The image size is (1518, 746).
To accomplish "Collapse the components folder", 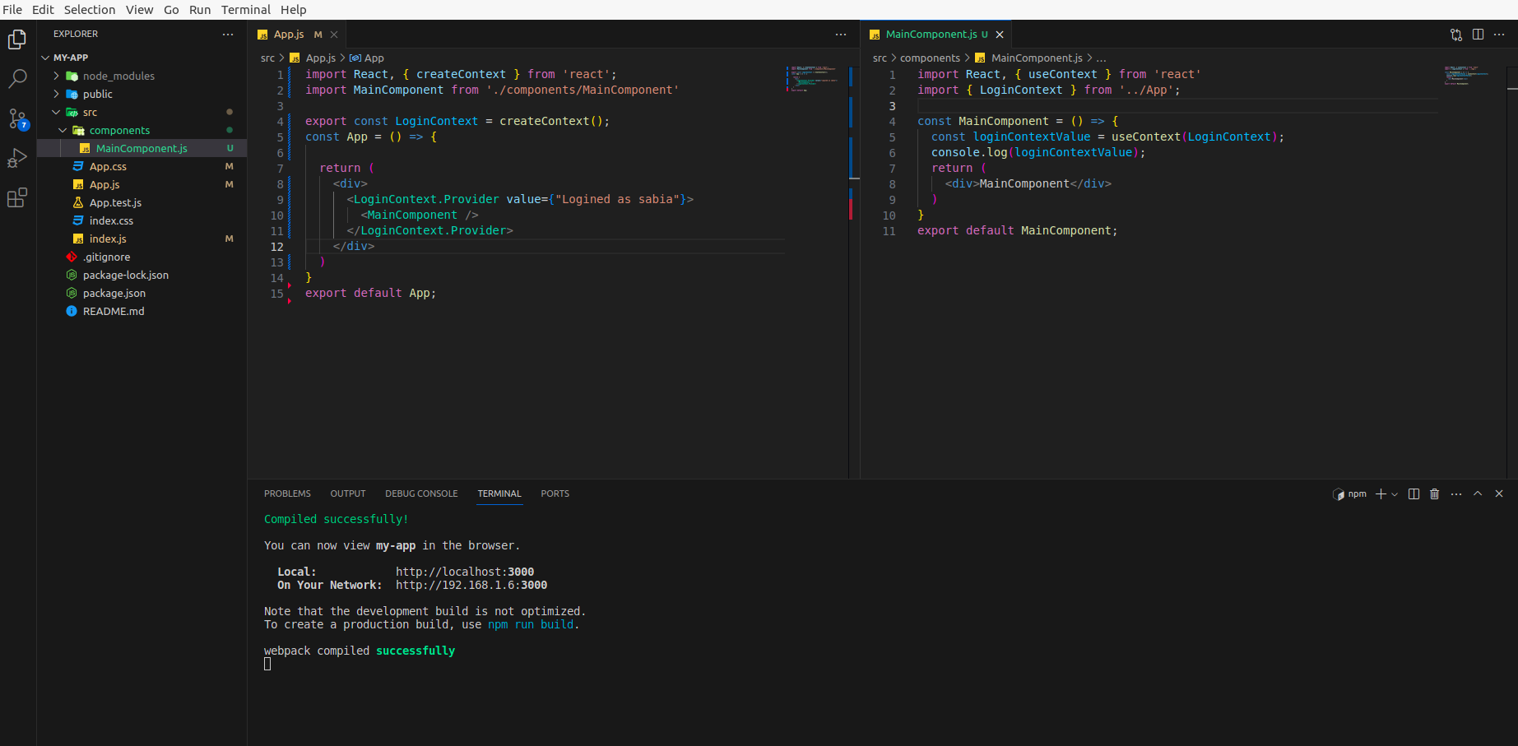I will (x=119, y=130).
